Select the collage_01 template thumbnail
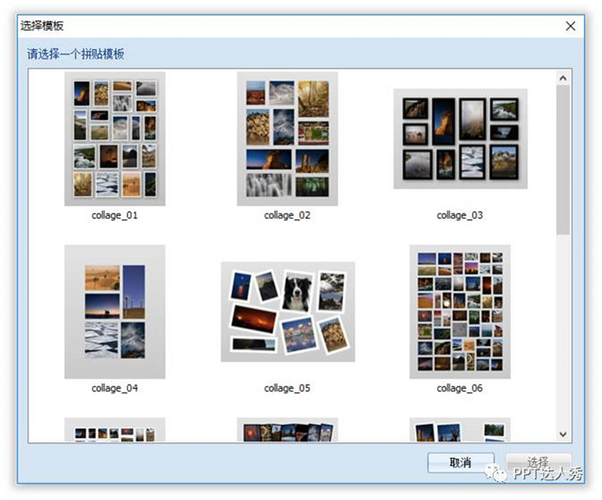Viewport: 602px width, 500px height. pyautogui.click(x=114, y=139)
